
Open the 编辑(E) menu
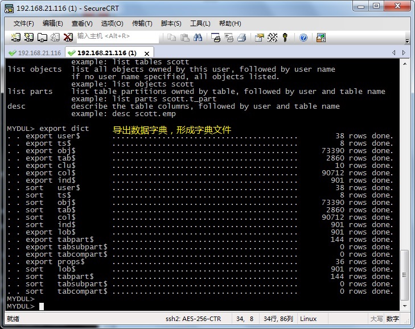[x=53, y=23]
